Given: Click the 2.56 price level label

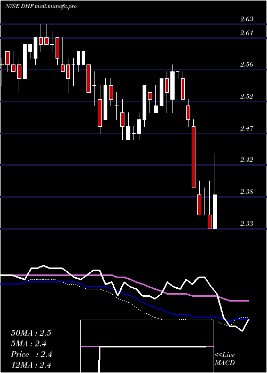Looking at the screenshot, I should [247, 64].
